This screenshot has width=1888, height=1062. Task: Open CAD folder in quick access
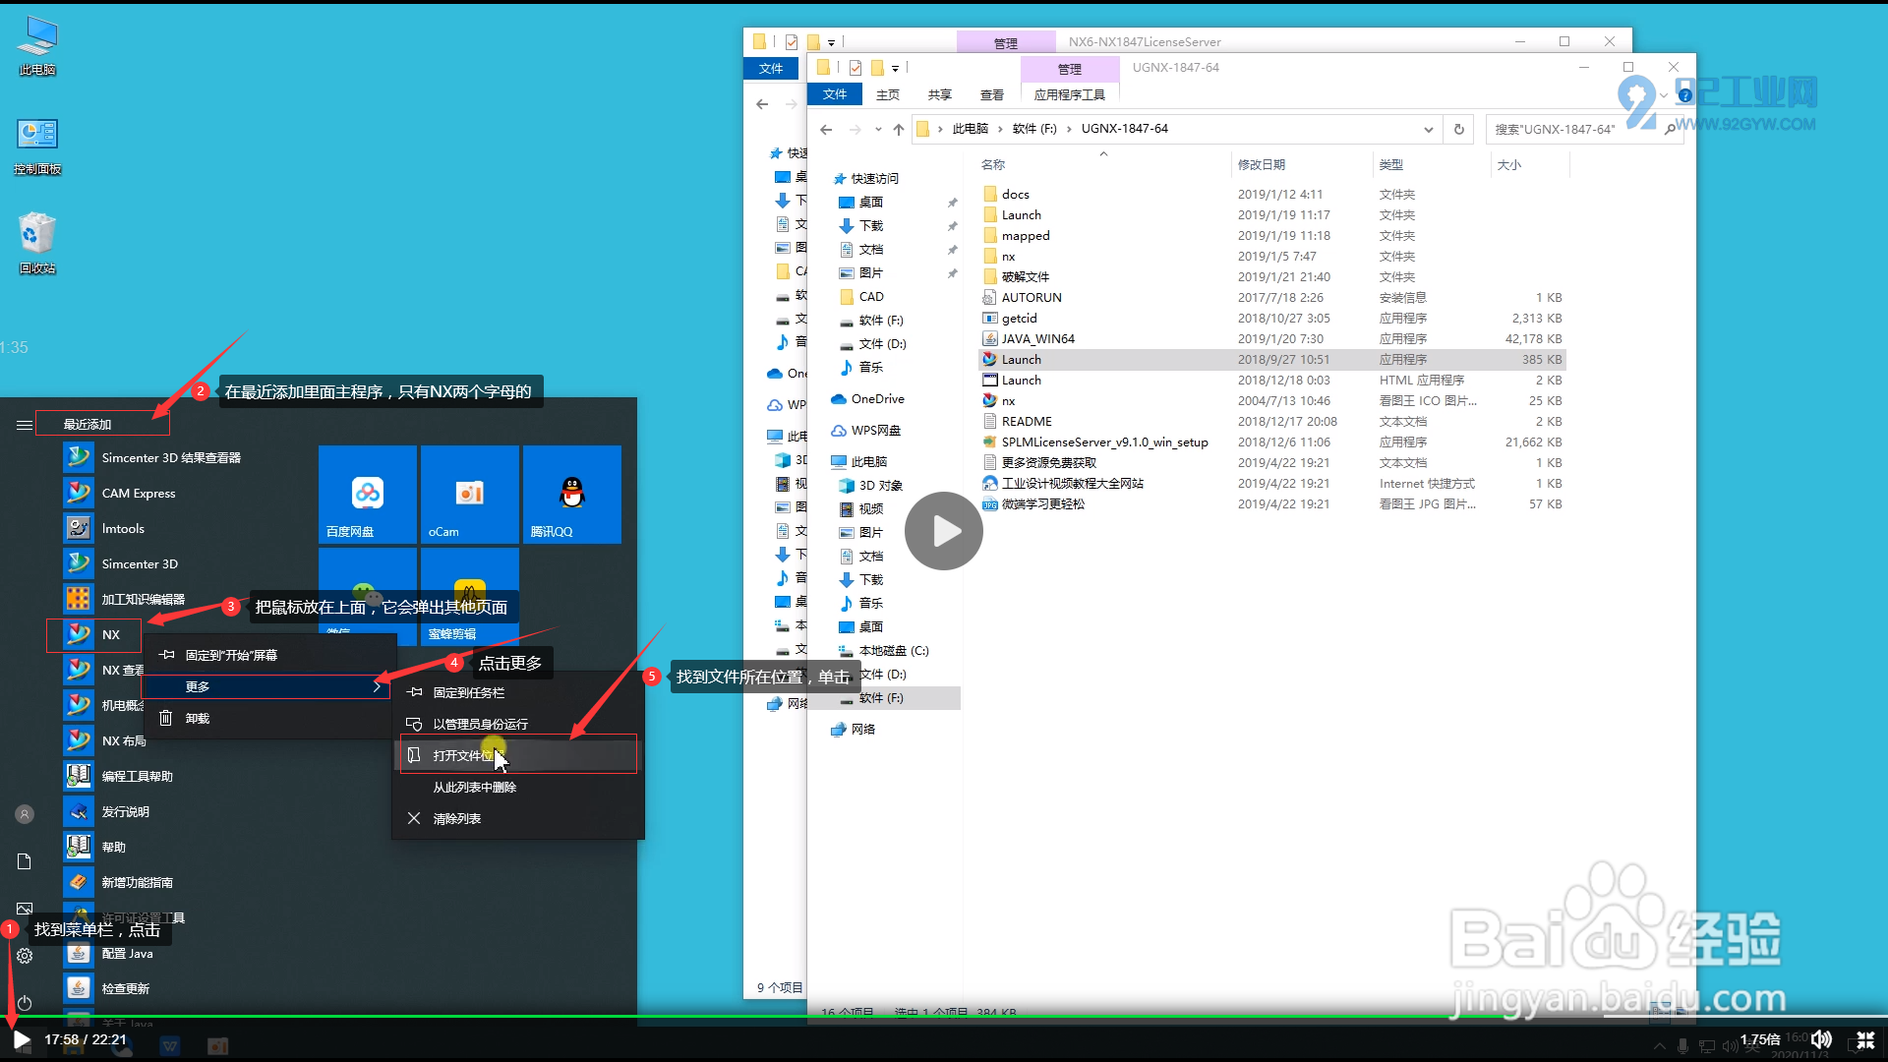[x=871, y=297]
